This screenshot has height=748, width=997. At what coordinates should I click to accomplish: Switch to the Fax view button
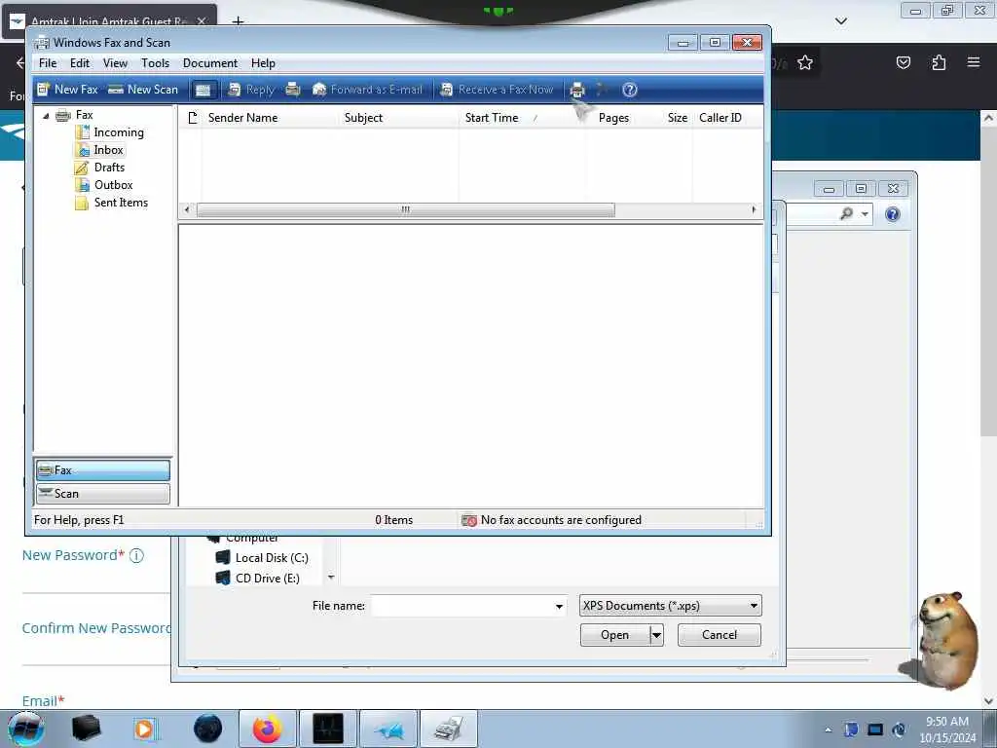click(103, 470)
